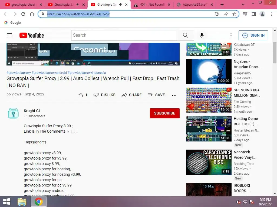277x207 pixels.
Task: Open YouTube settings three-dot icon
Action: coord(231,35)
